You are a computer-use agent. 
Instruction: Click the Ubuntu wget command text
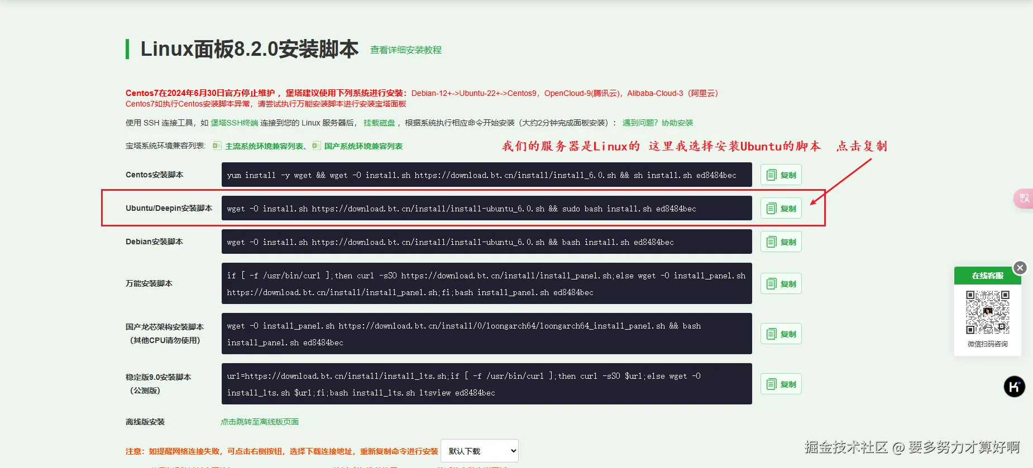tap(461, 209)
